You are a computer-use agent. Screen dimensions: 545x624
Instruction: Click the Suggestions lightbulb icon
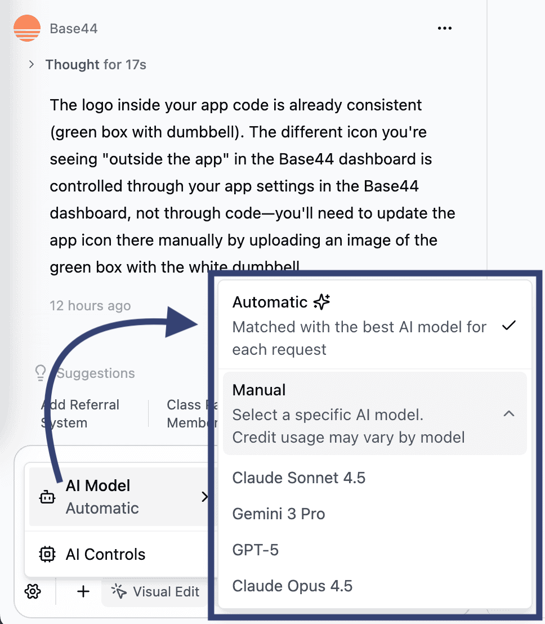pos(39,373)
